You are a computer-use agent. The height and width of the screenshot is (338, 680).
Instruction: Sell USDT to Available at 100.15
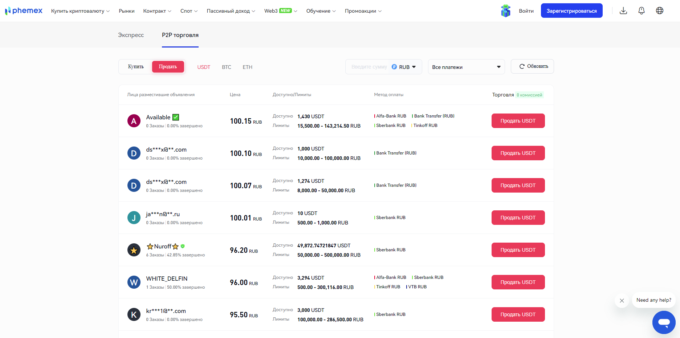pyautogui.click(x=518, y=121)
